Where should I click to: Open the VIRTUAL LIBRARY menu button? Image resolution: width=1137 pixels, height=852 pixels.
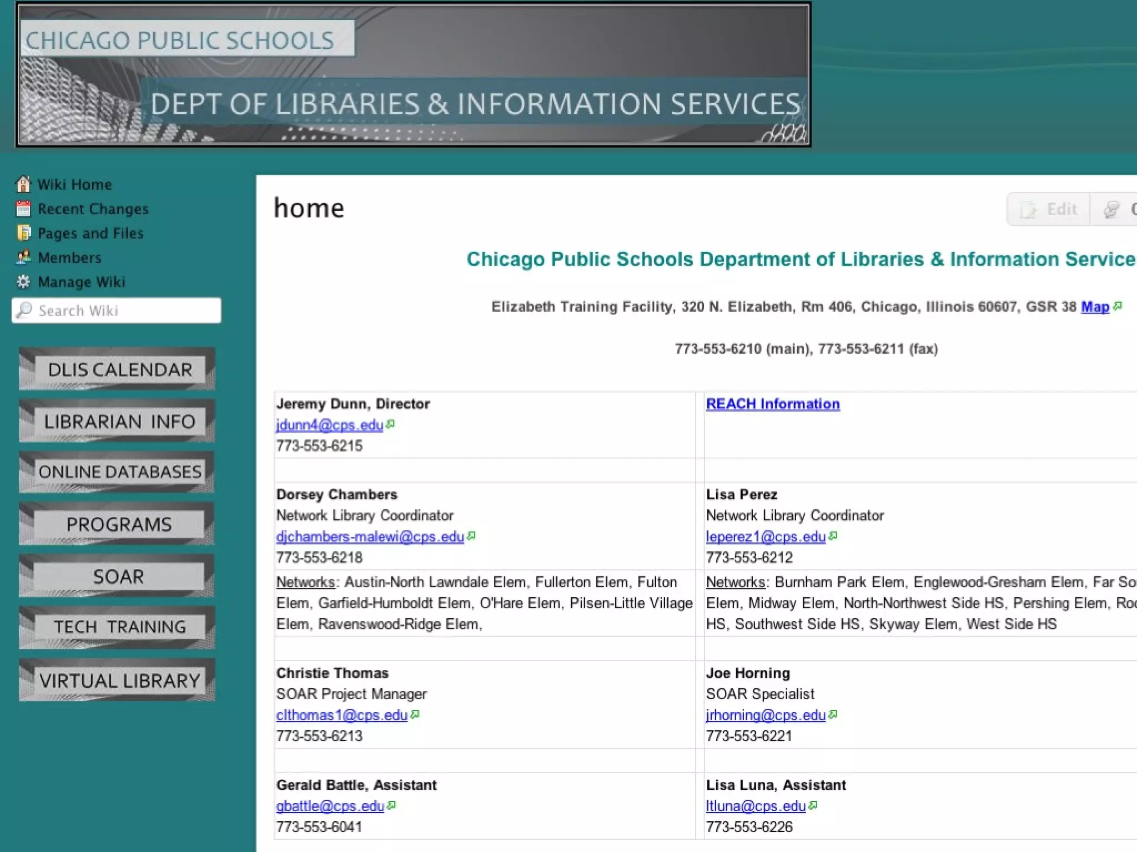[x=117, y=680]
